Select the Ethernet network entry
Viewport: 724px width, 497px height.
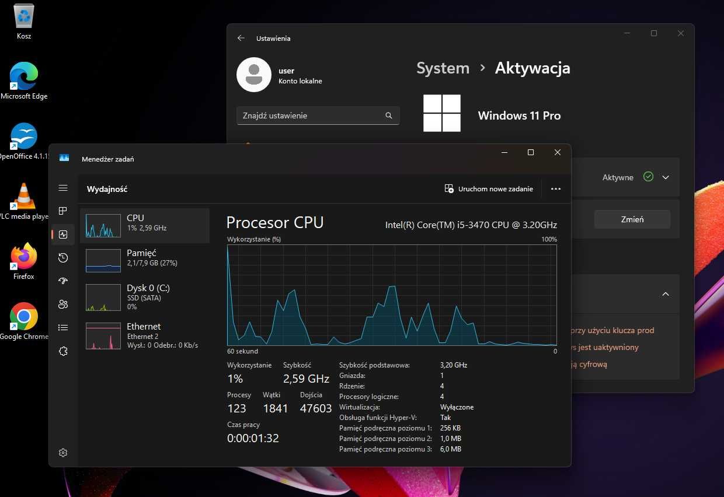pos(145,335)
